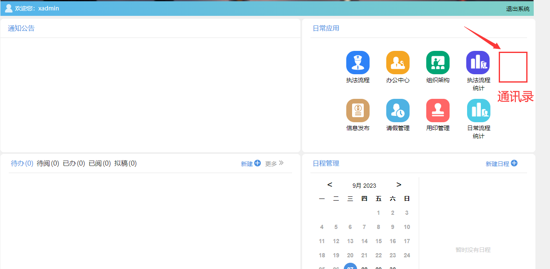Go to previous month in calendar
The height and width of the screenshot is (269, 550).
(x=330, y=185)
